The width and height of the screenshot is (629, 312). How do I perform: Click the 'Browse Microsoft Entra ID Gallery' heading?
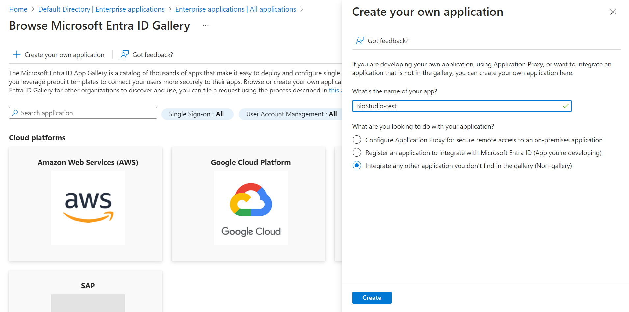(99, 26)
